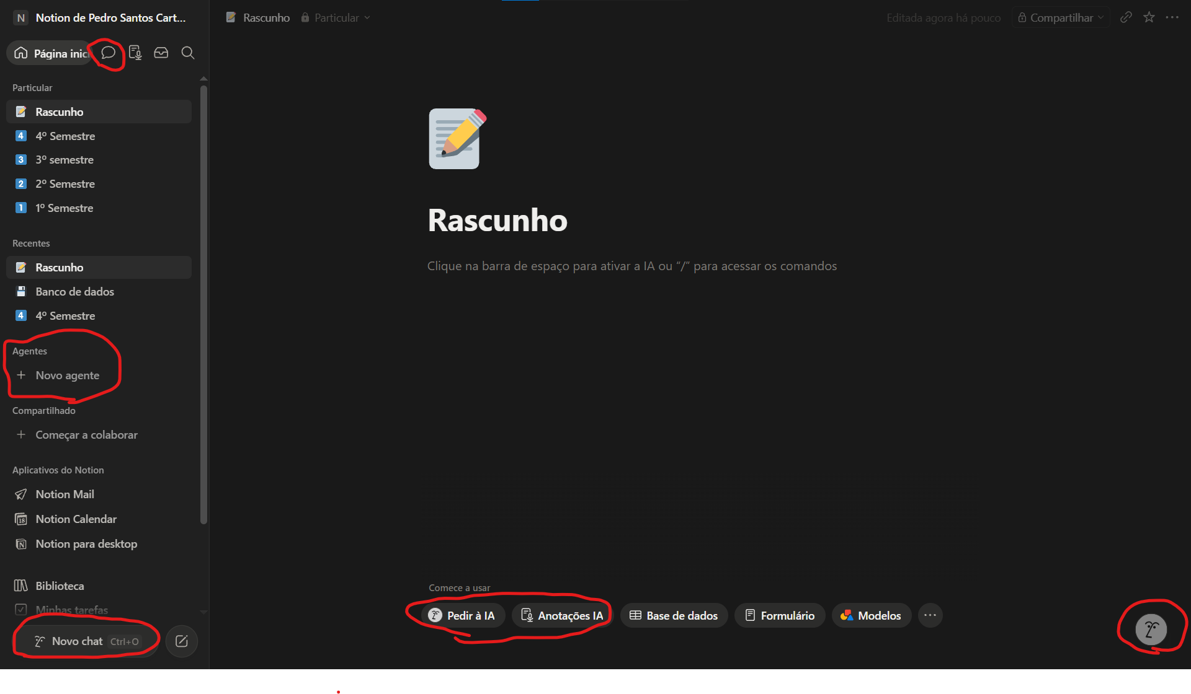
Task: Click the Rascunho page title
Action: [497, 220]
